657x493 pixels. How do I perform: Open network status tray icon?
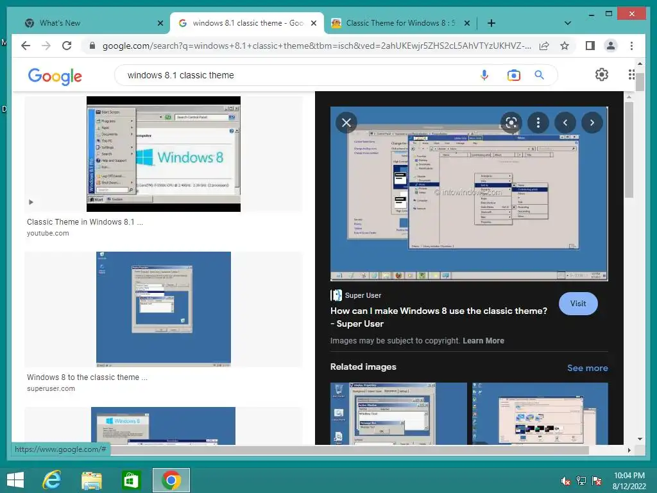(x=581, y=481)
